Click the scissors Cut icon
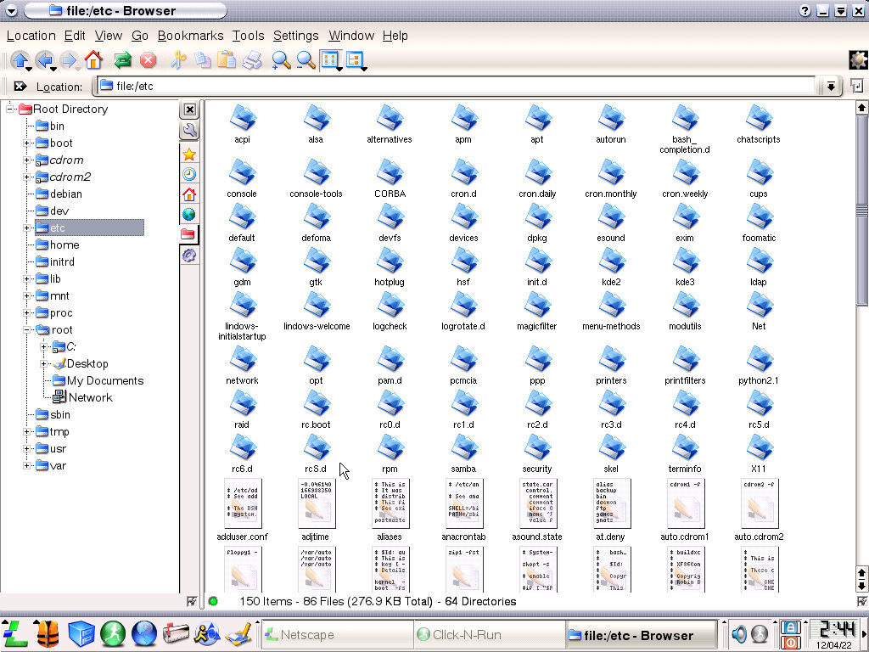This screenshot has height=652, width=869. (x=177, y=60)
